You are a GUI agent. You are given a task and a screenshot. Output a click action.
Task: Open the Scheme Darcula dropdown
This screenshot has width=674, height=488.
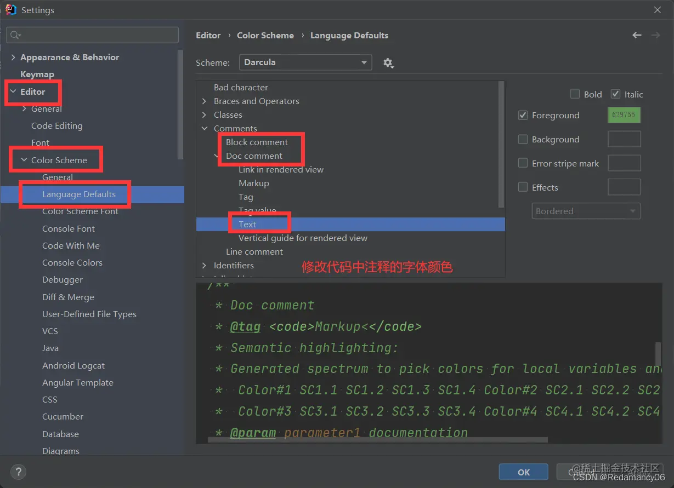305,62
